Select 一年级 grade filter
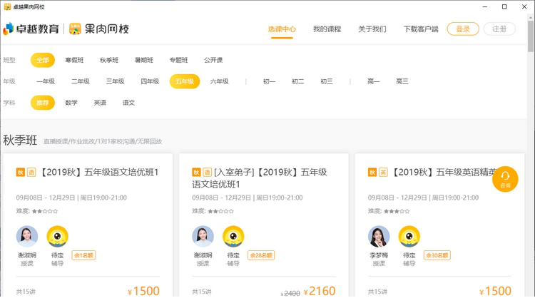 coord(46,81)
